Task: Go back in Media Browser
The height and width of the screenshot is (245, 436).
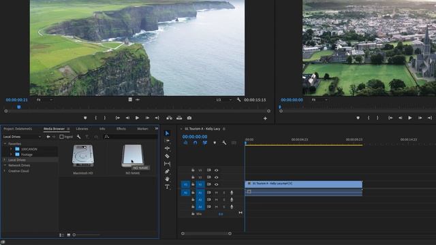Action: coord(48,137)
